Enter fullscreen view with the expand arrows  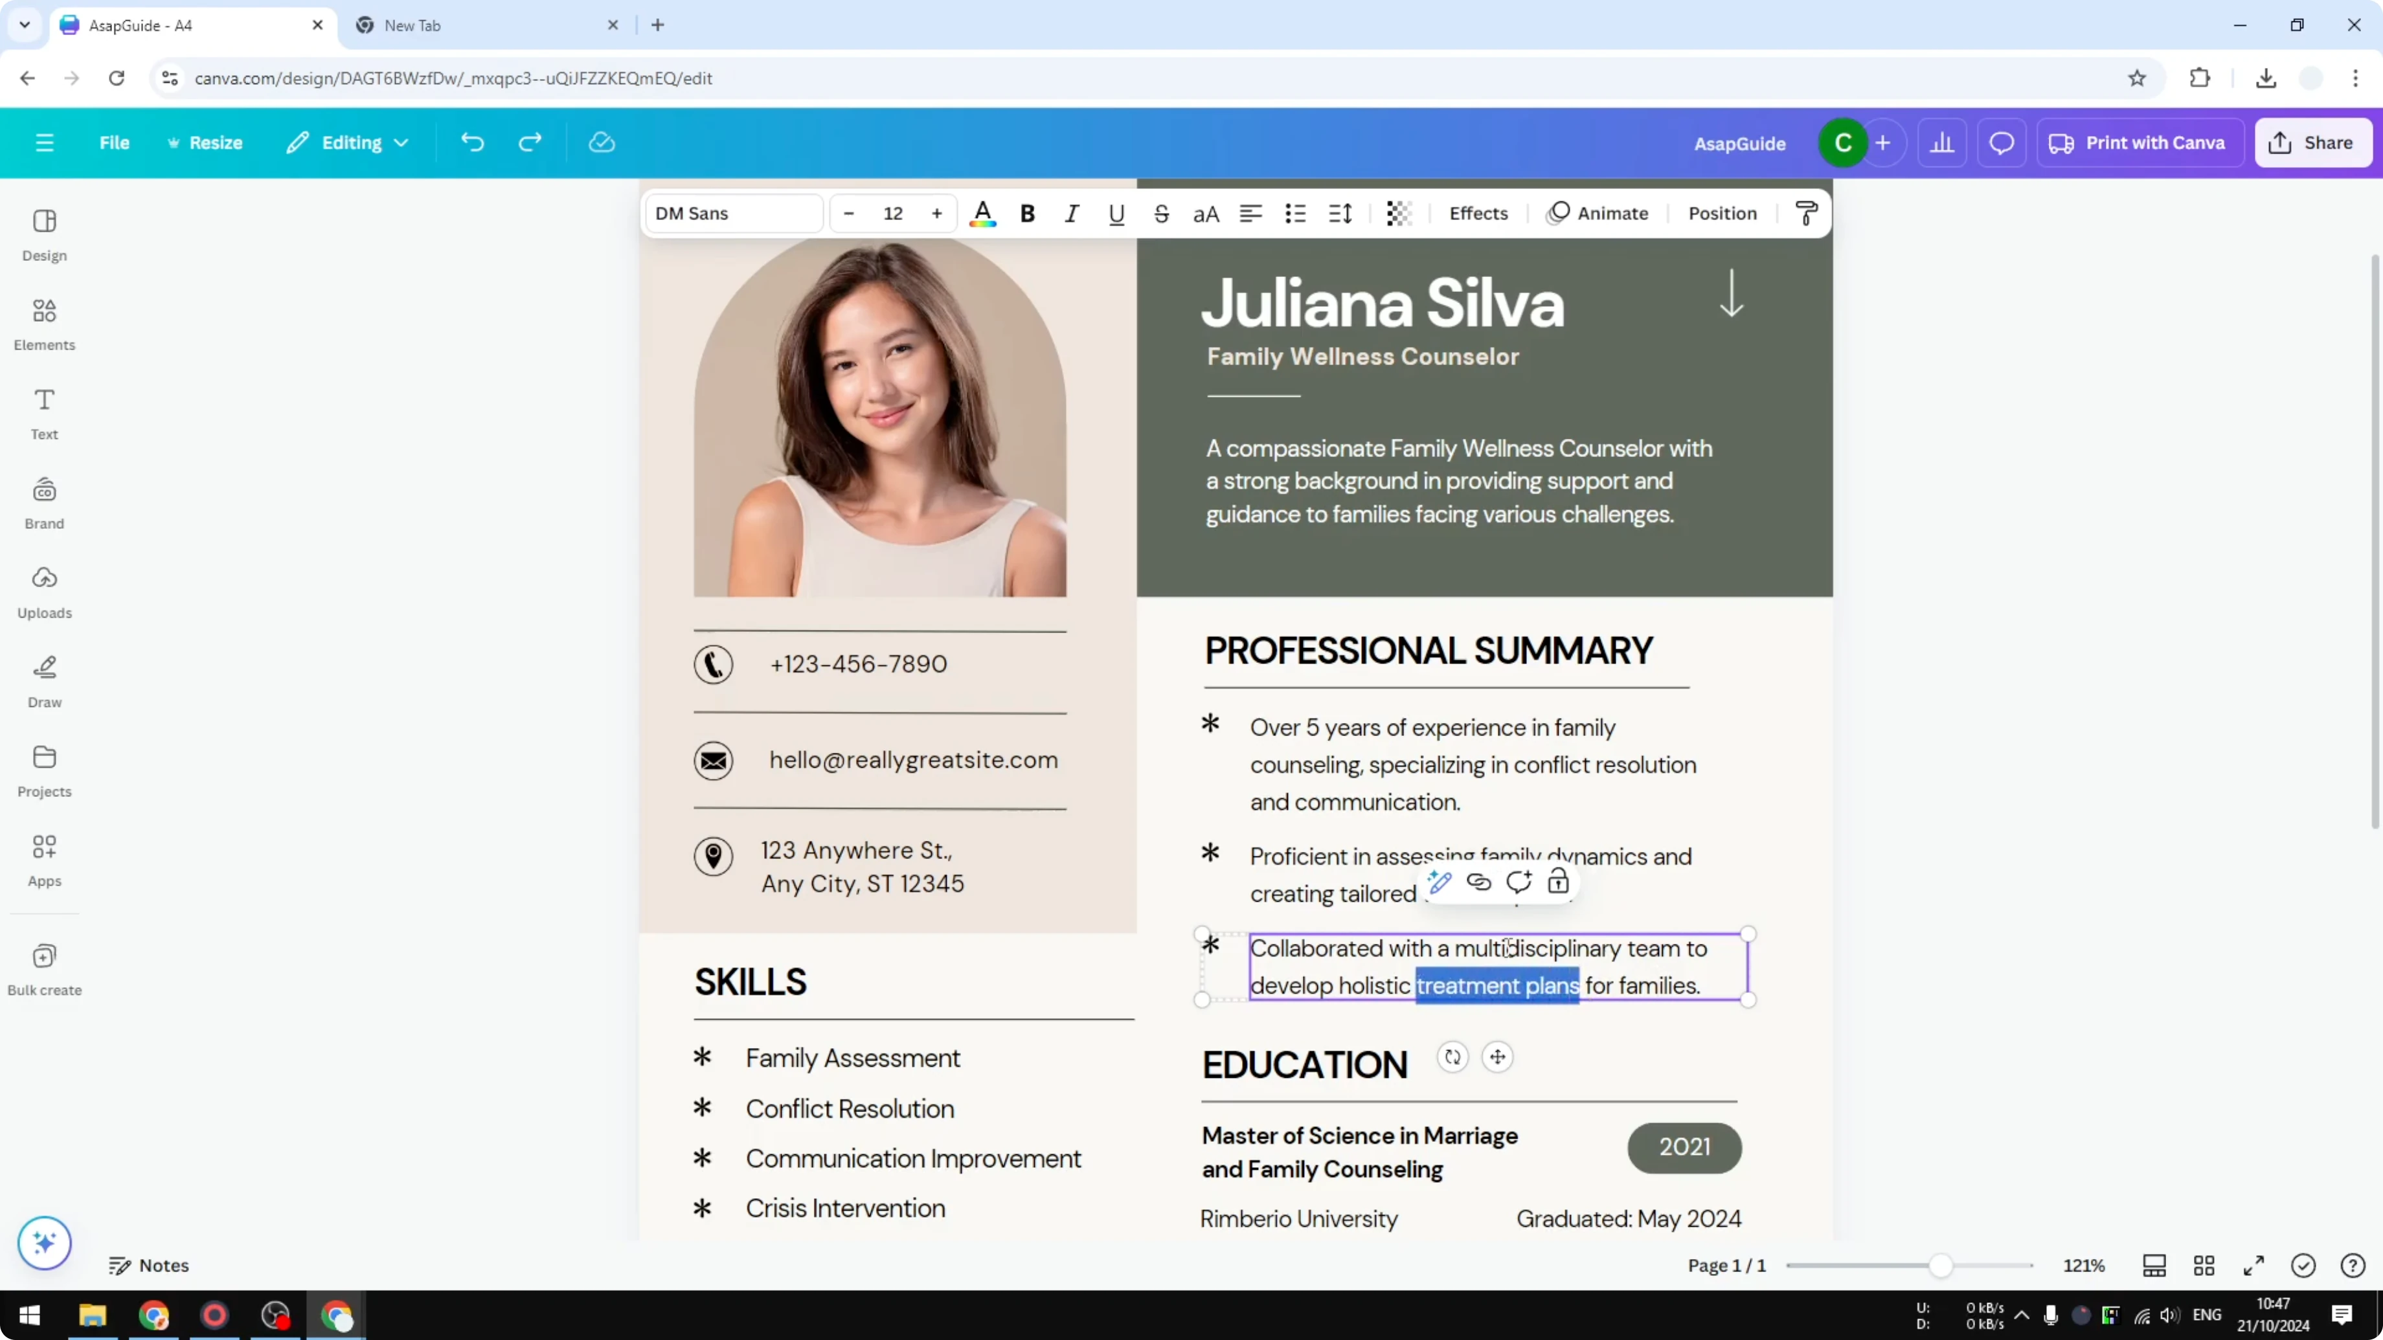(2254, 1265)
